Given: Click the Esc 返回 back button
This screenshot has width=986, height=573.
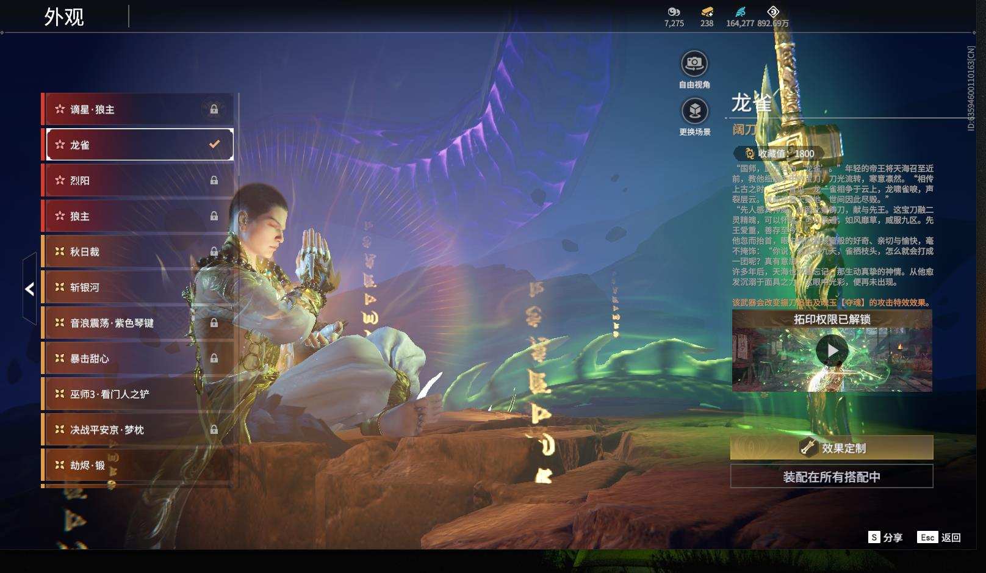Looking at the screenshot, I should click(x=939, y=538).
